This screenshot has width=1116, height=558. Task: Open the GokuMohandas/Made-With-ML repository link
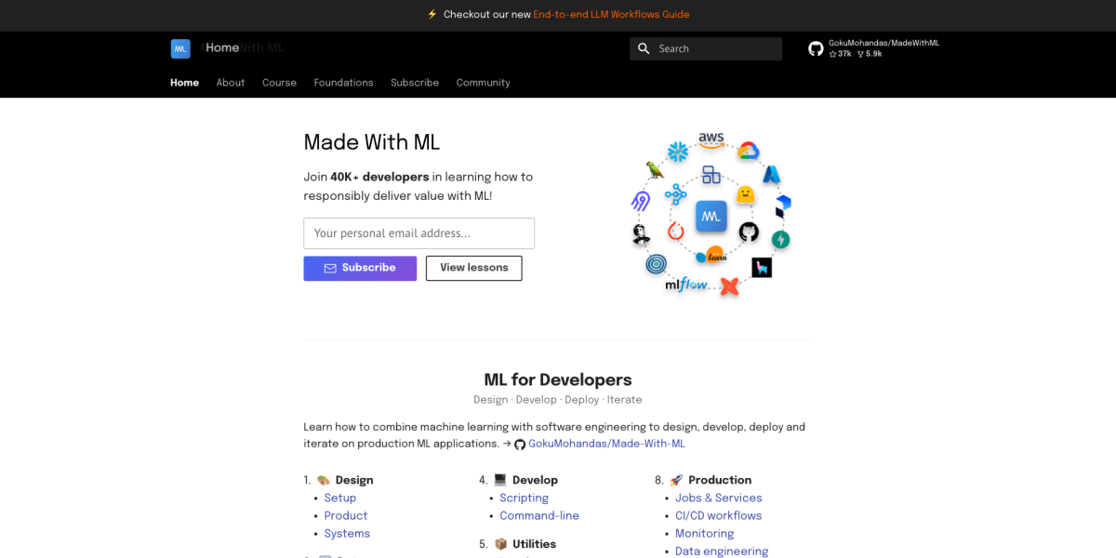tap(606, 444)
